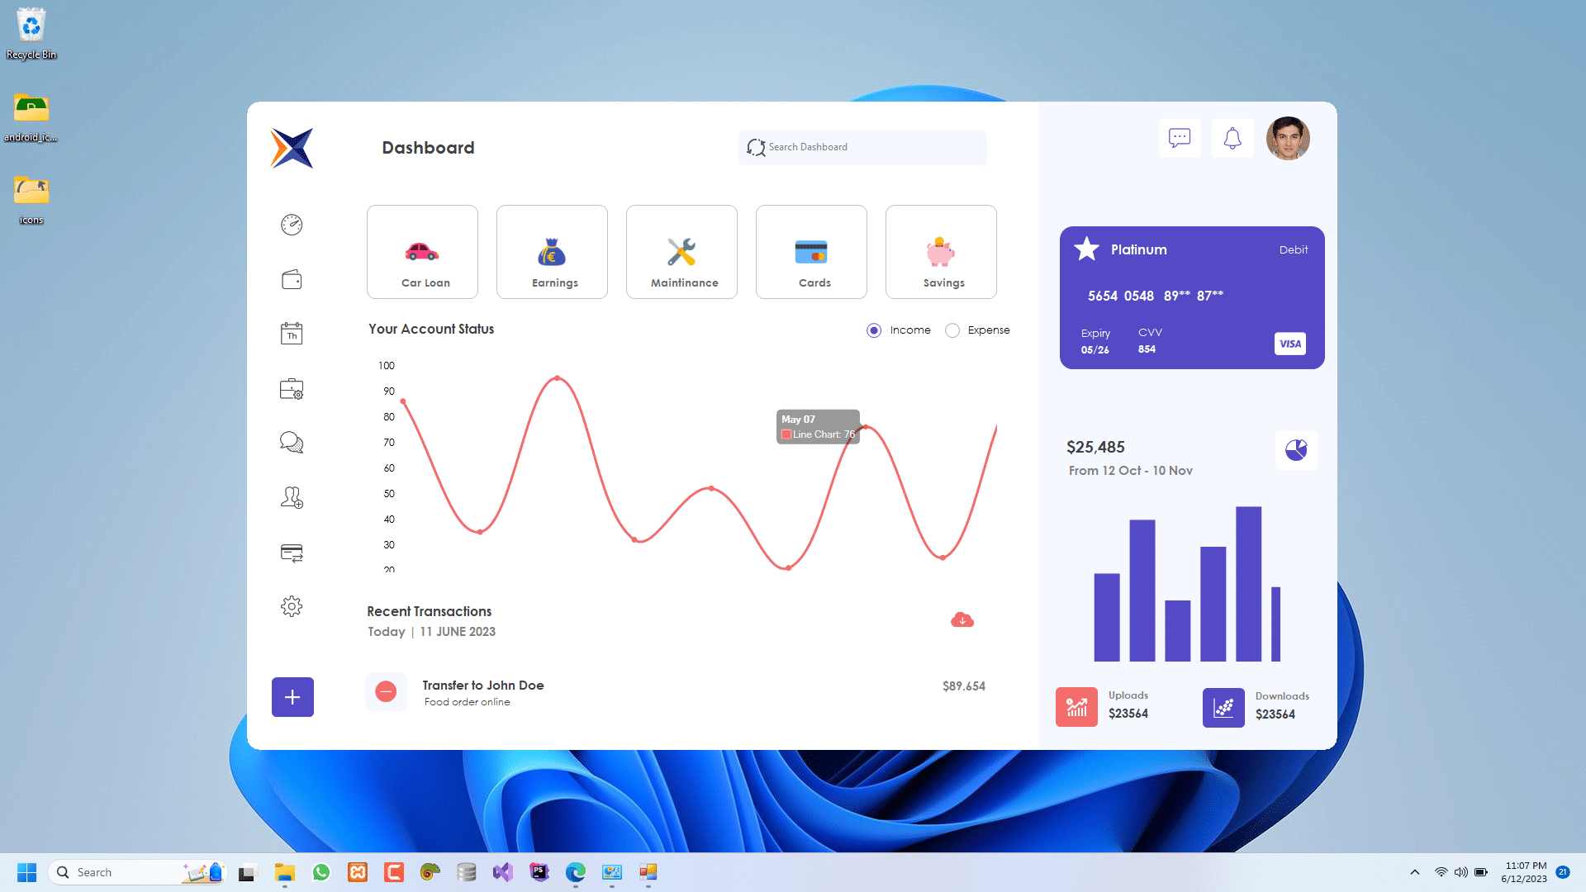Open the settings gear icon
This screenshot has height=892, width=1586.
tap(291, 607)
